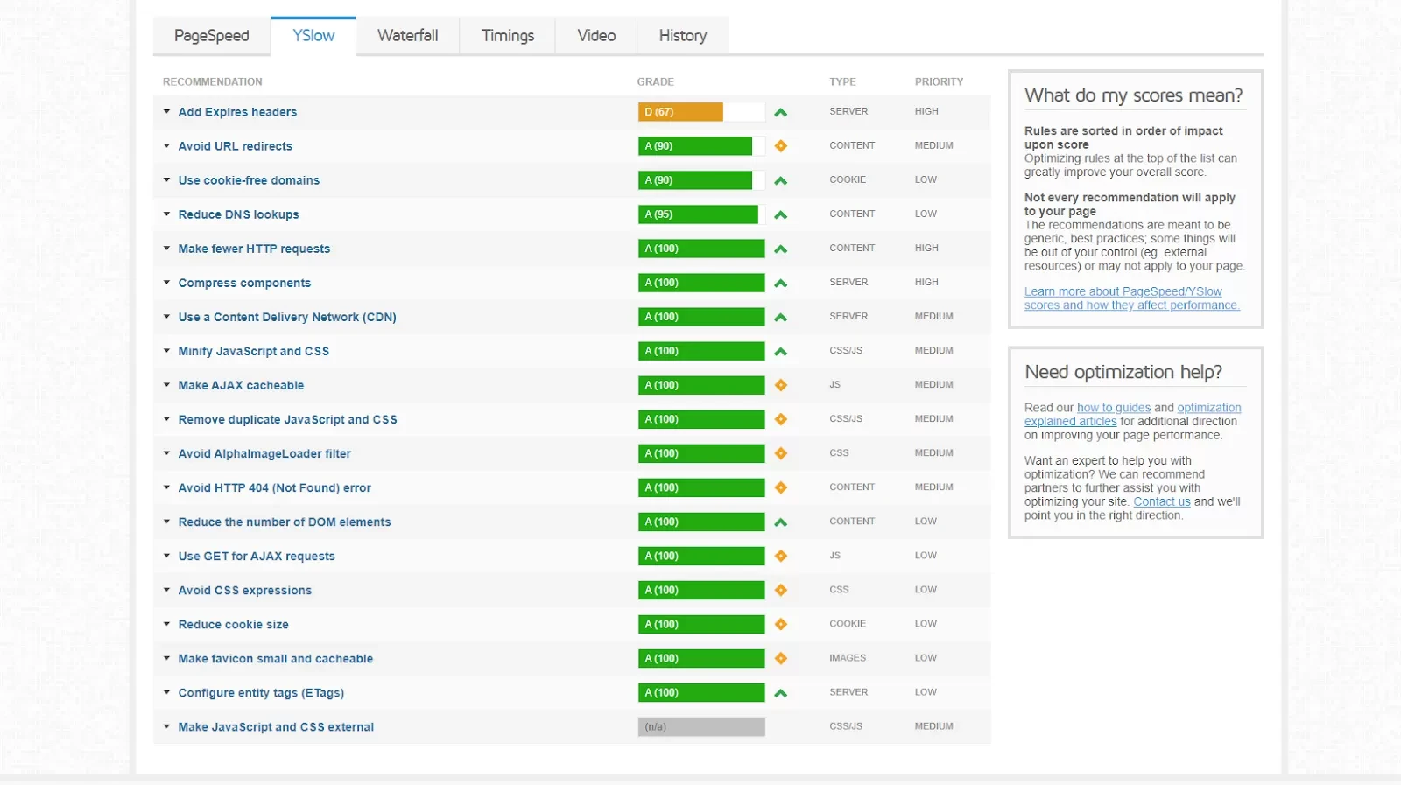1401x785 pixels.
Task: Click diamond icon for Make favicon small and cacheable
Action: pyautogui.click(x=781, y=658)
